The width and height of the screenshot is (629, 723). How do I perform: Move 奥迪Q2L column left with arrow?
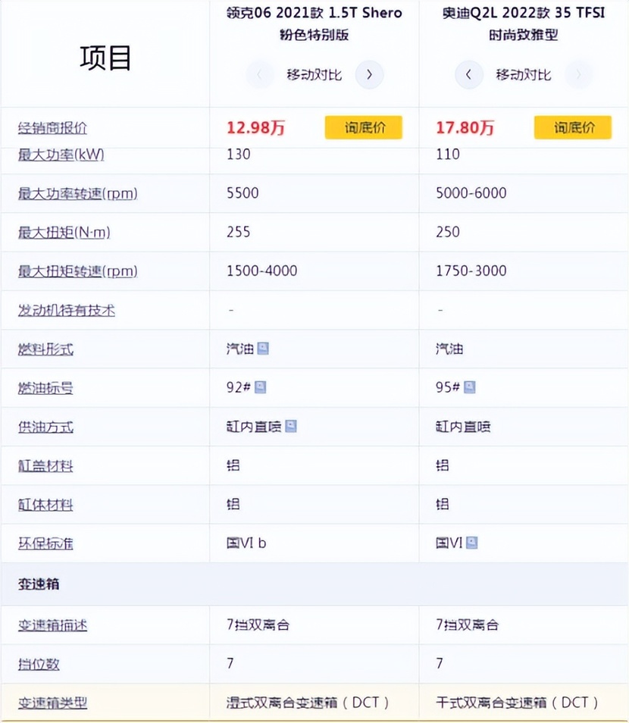click(468, 74)
